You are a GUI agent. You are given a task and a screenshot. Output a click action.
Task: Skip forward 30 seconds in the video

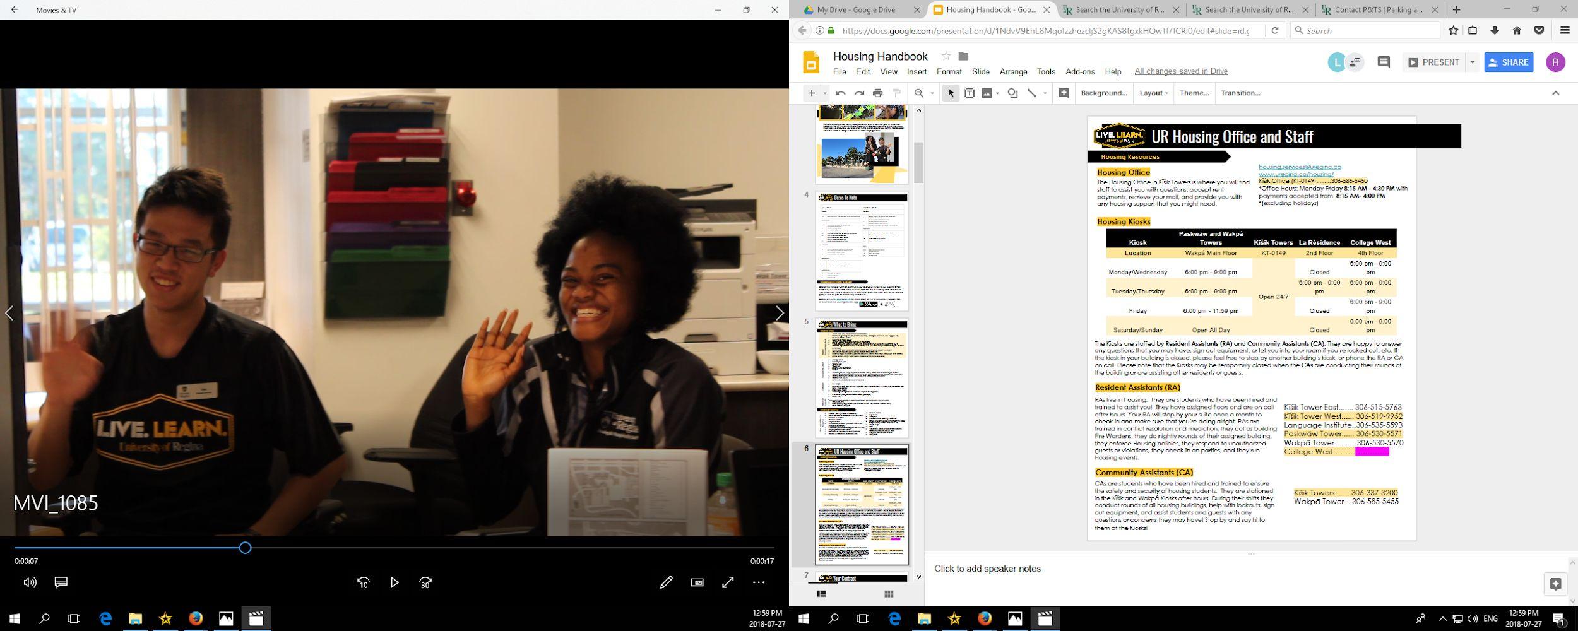[x=425, y=582]
